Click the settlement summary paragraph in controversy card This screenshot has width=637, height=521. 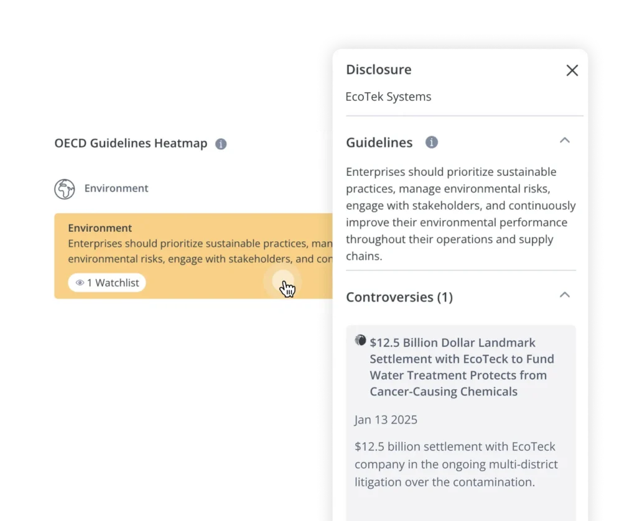tap(456, 464)
